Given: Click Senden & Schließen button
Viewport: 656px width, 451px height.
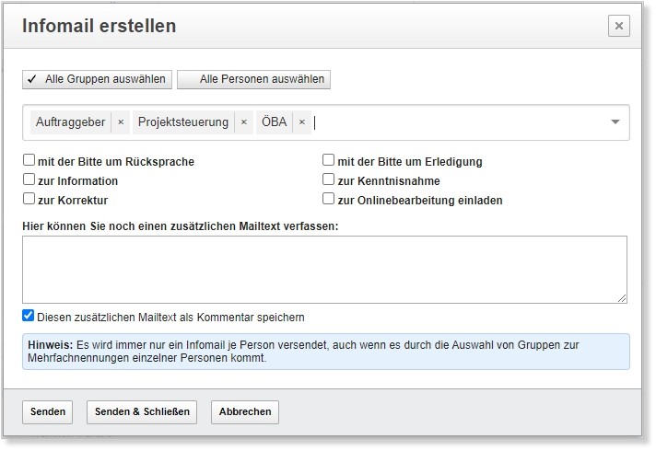Looking at the screenshot, I should [x=142, y=411].
